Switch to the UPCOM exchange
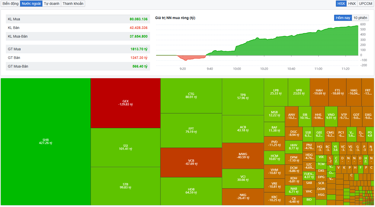The image size is (375, 207). 365,4
